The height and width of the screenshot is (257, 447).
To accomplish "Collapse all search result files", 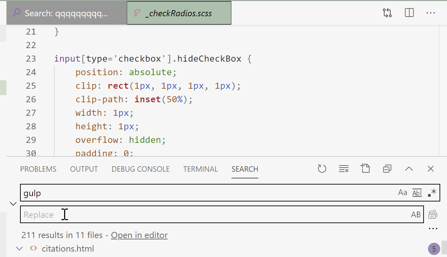I will pyautogui.click(x=387, y=168).
